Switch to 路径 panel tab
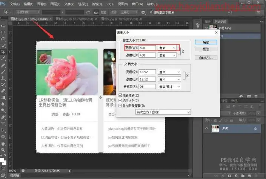The height and width of the screenshot is (179, 266). point(234,101)
